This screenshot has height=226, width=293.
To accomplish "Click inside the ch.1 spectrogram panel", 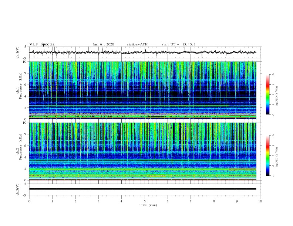I will click(x=142, y=90).
